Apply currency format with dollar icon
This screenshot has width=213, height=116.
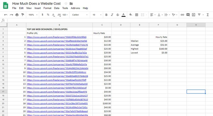(43, 14)
